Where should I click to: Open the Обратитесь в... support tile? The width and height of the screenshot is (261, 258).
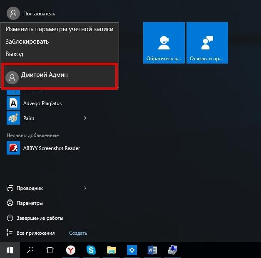click(164, 43)
